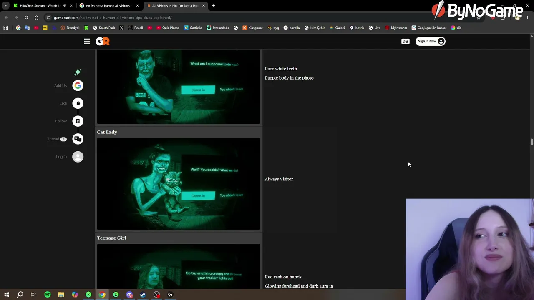
Task: Click the 'Always Visitor' text
Action: tap(279, 179)
